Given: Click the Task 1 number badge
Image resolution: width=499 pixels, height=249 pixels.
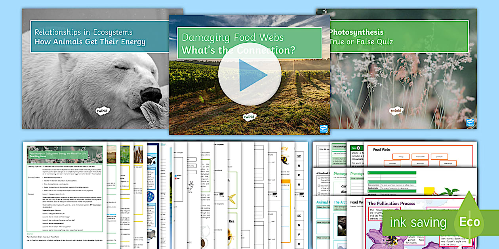Looking at the screenshot, I should (x=359, y=148).
